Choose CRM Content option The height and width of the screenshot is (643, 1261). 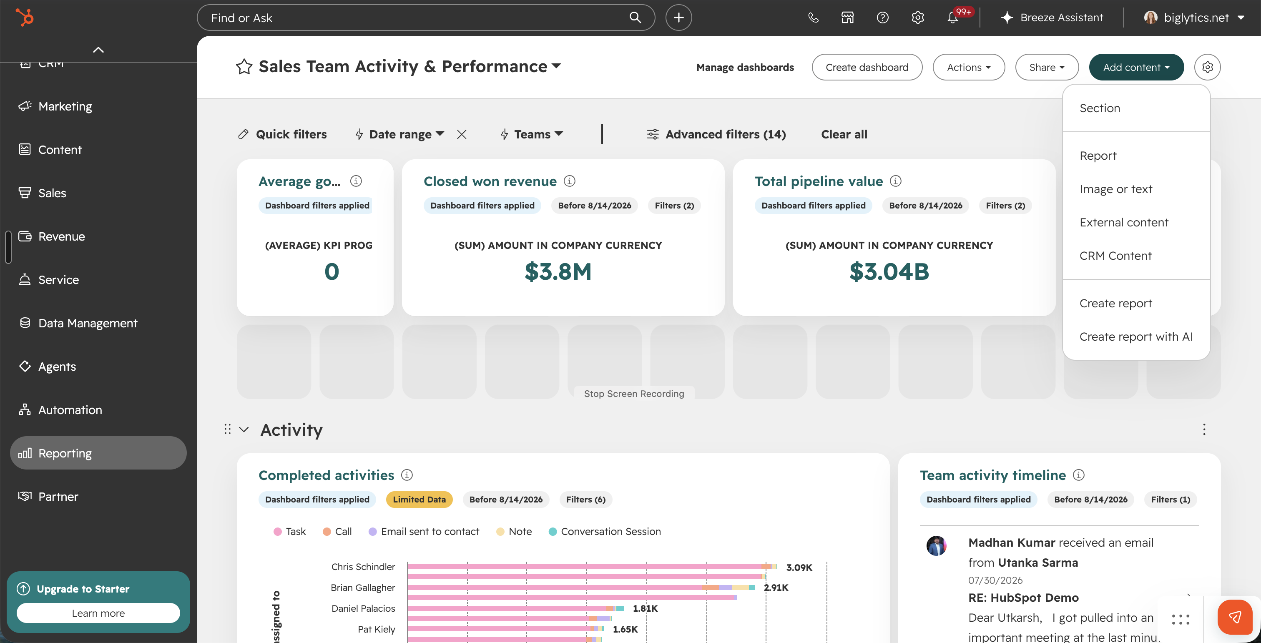(x=1136, y=256)
